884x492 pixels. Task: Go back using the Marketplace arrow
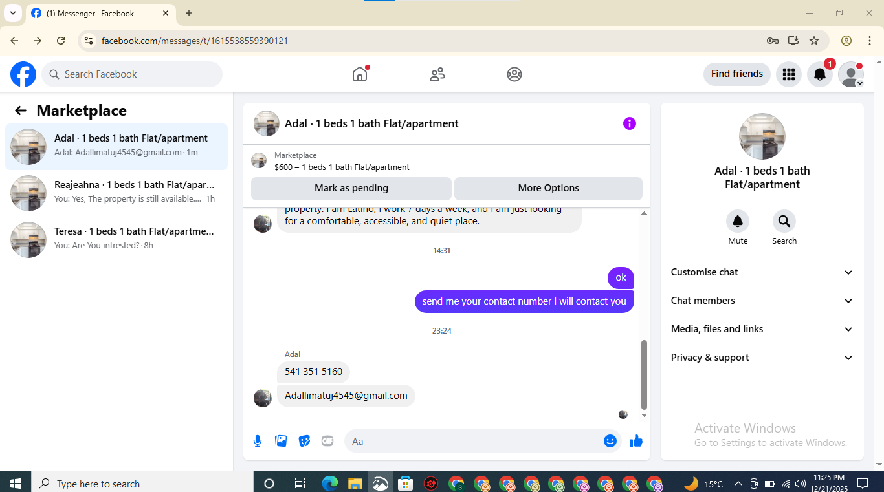pos(21,111)
